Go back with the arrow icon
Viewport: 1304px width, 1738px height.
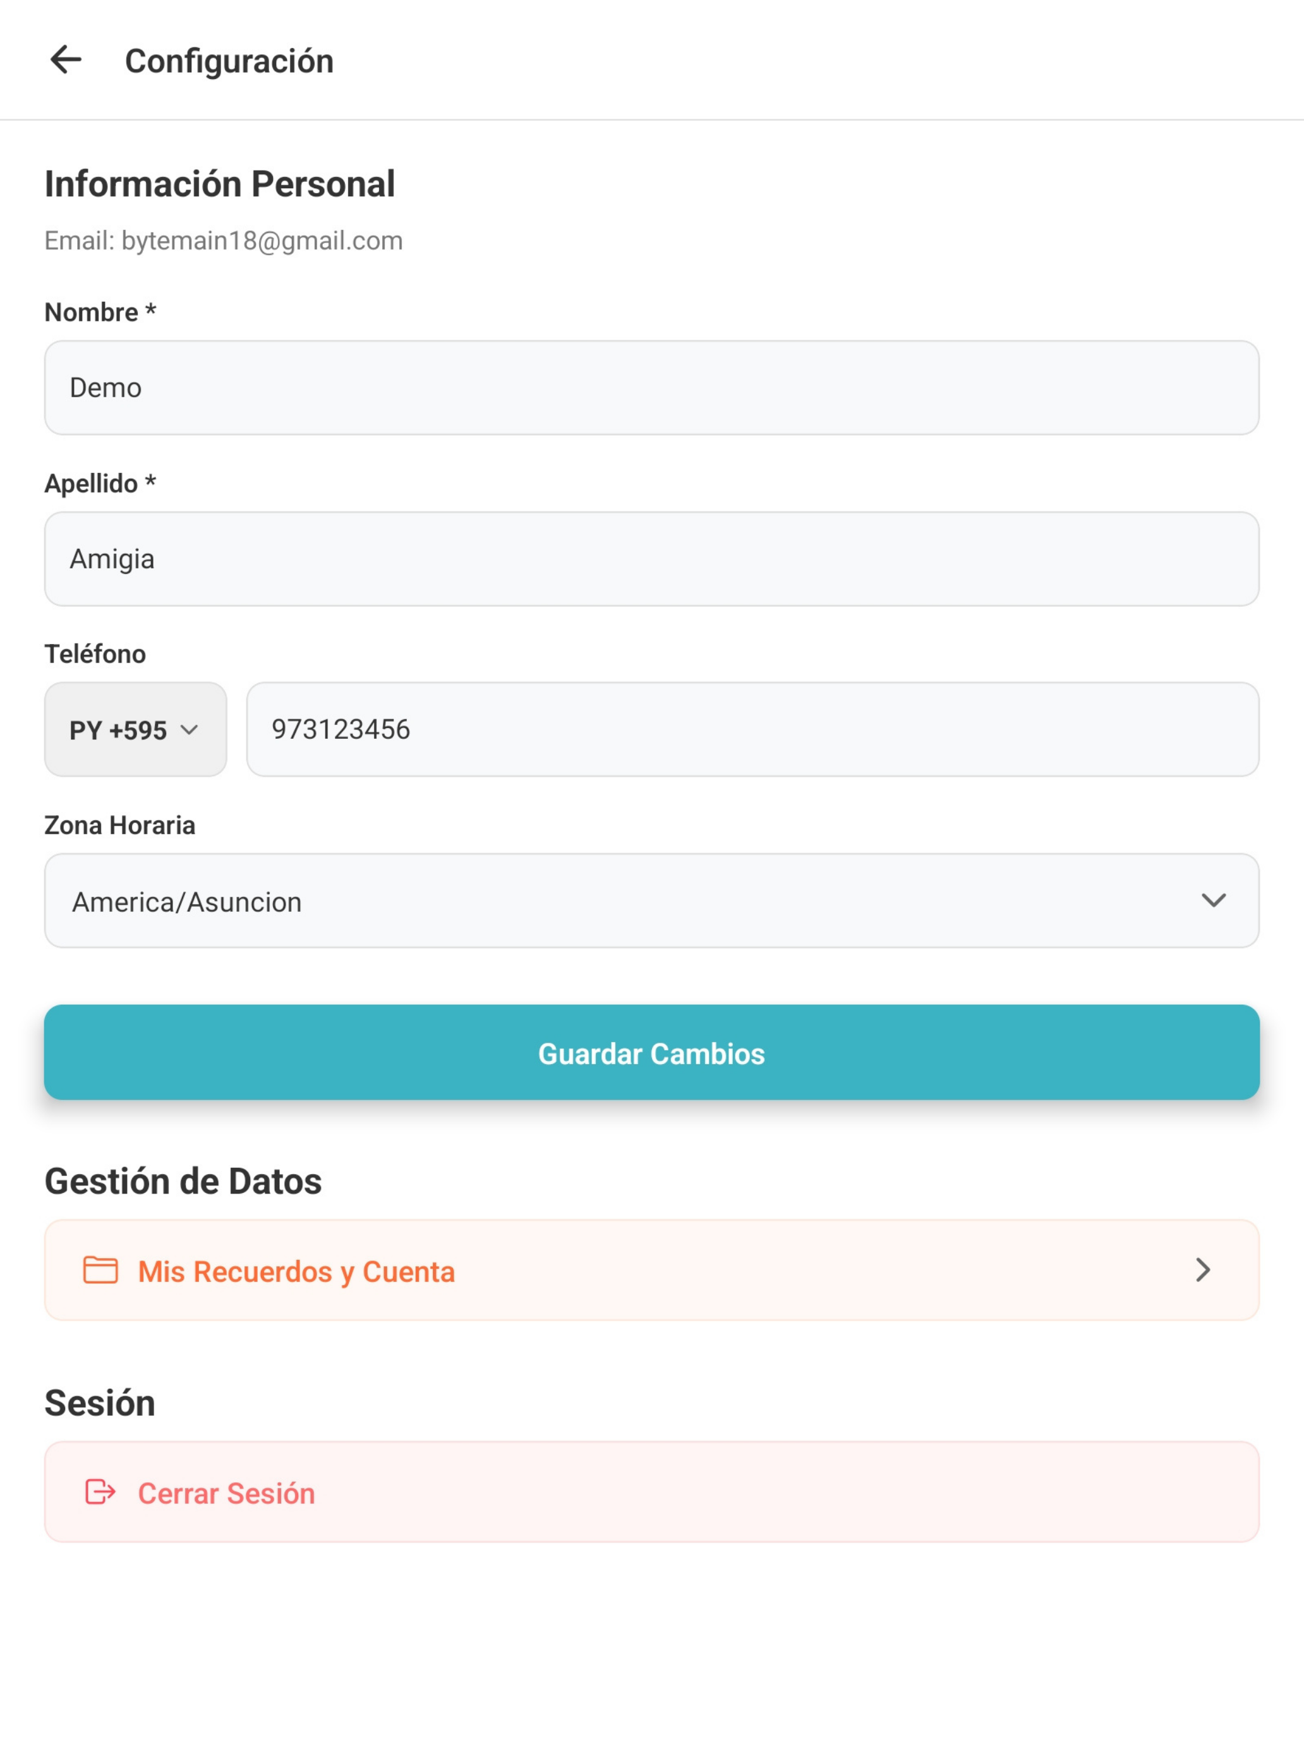pos(65,60)
